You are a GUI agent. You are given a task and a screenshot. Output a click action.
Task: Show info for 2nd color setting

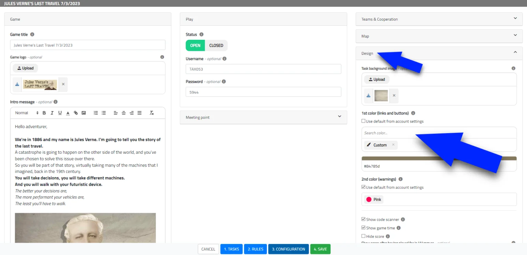[x=400, y=179]
